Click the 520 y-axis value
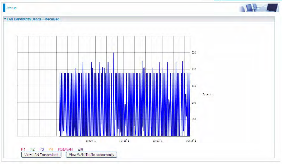The height and width of the screenshot is (164, 282). click(194, 53)
